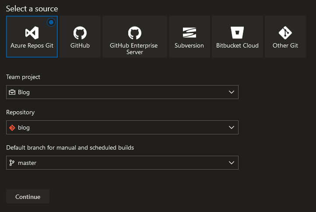Click the Repository field label
This screenshot has height=212, width=316.
[x=21, y=113]
